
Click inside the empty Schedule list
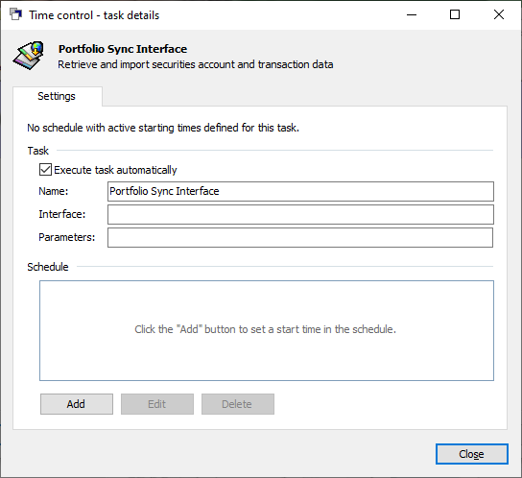pyautogui.click(x=267, y=330)
